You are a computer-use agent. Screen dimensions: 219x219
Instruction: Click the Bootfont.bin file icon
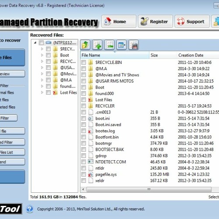click(x=91, y=137)
